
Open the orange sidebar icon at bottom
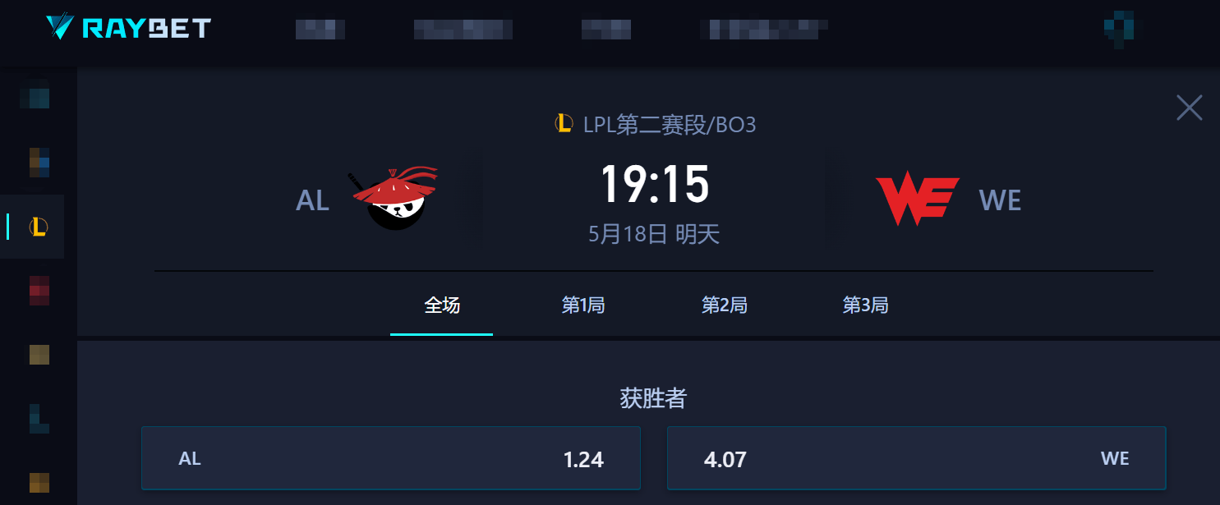coord(39,482)
